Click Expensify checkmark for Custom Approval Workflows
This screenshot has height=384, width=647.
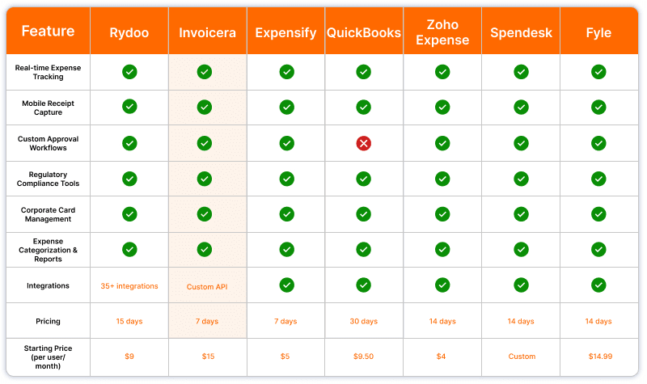(287, 144)
